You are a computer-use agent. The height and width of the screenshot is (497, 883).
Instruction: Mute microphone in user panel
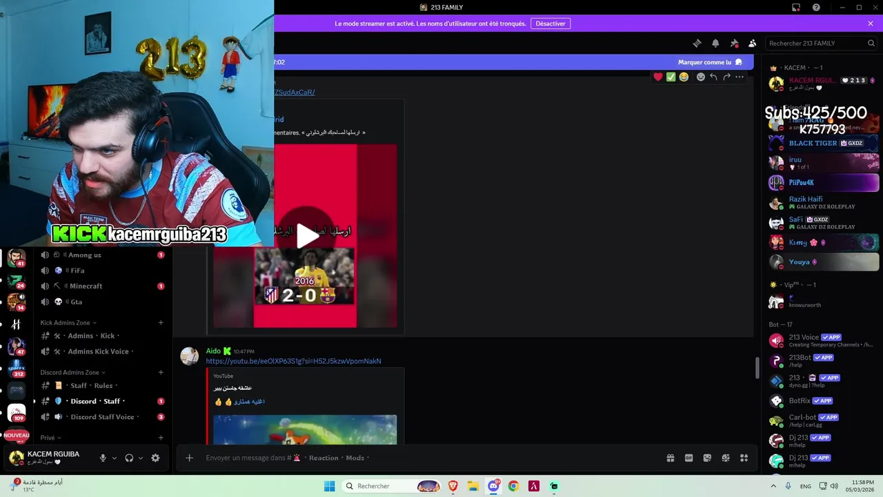pos(103,458)
